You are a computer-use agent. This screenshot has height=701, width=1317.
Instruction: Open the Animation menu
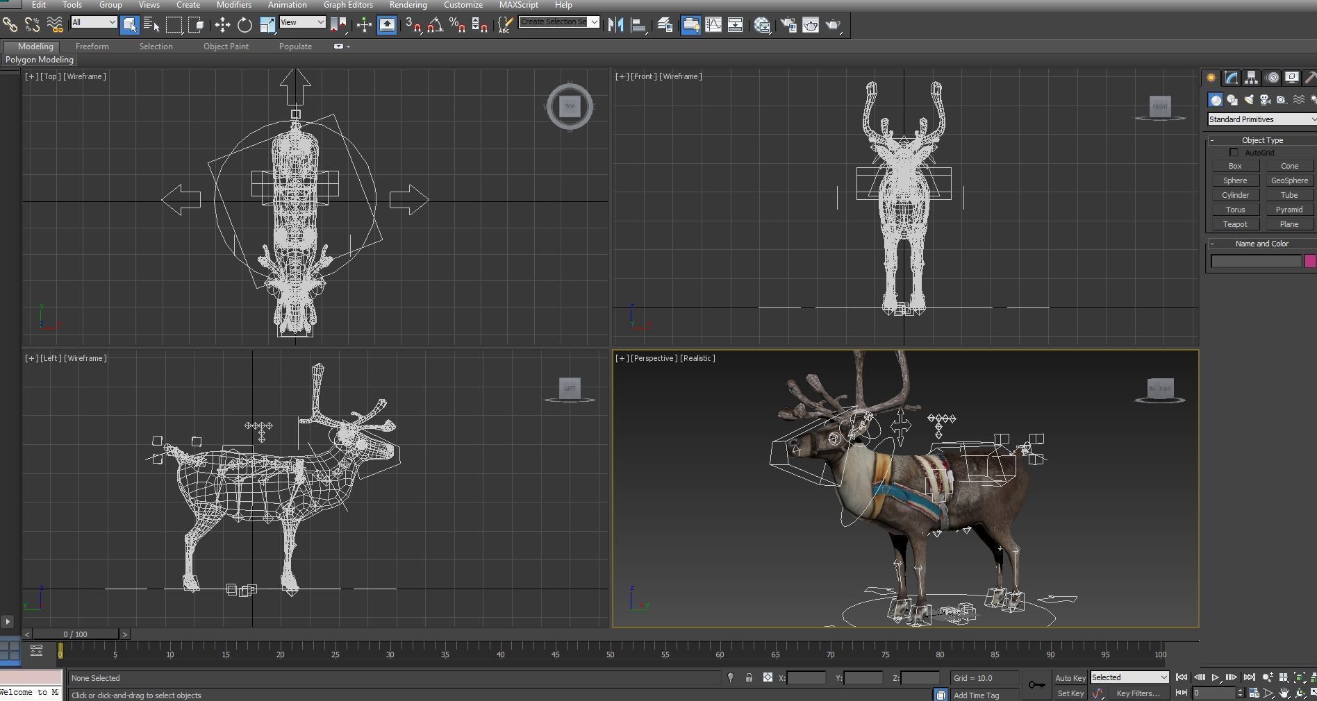287,5
